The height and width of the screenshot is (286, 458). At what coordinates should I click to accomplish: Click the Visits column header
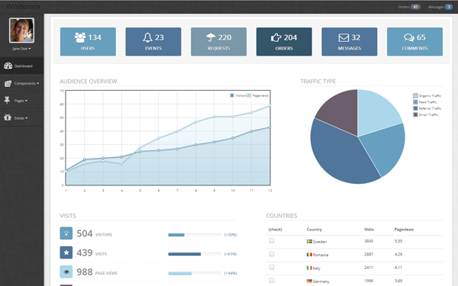pos(369,230)
